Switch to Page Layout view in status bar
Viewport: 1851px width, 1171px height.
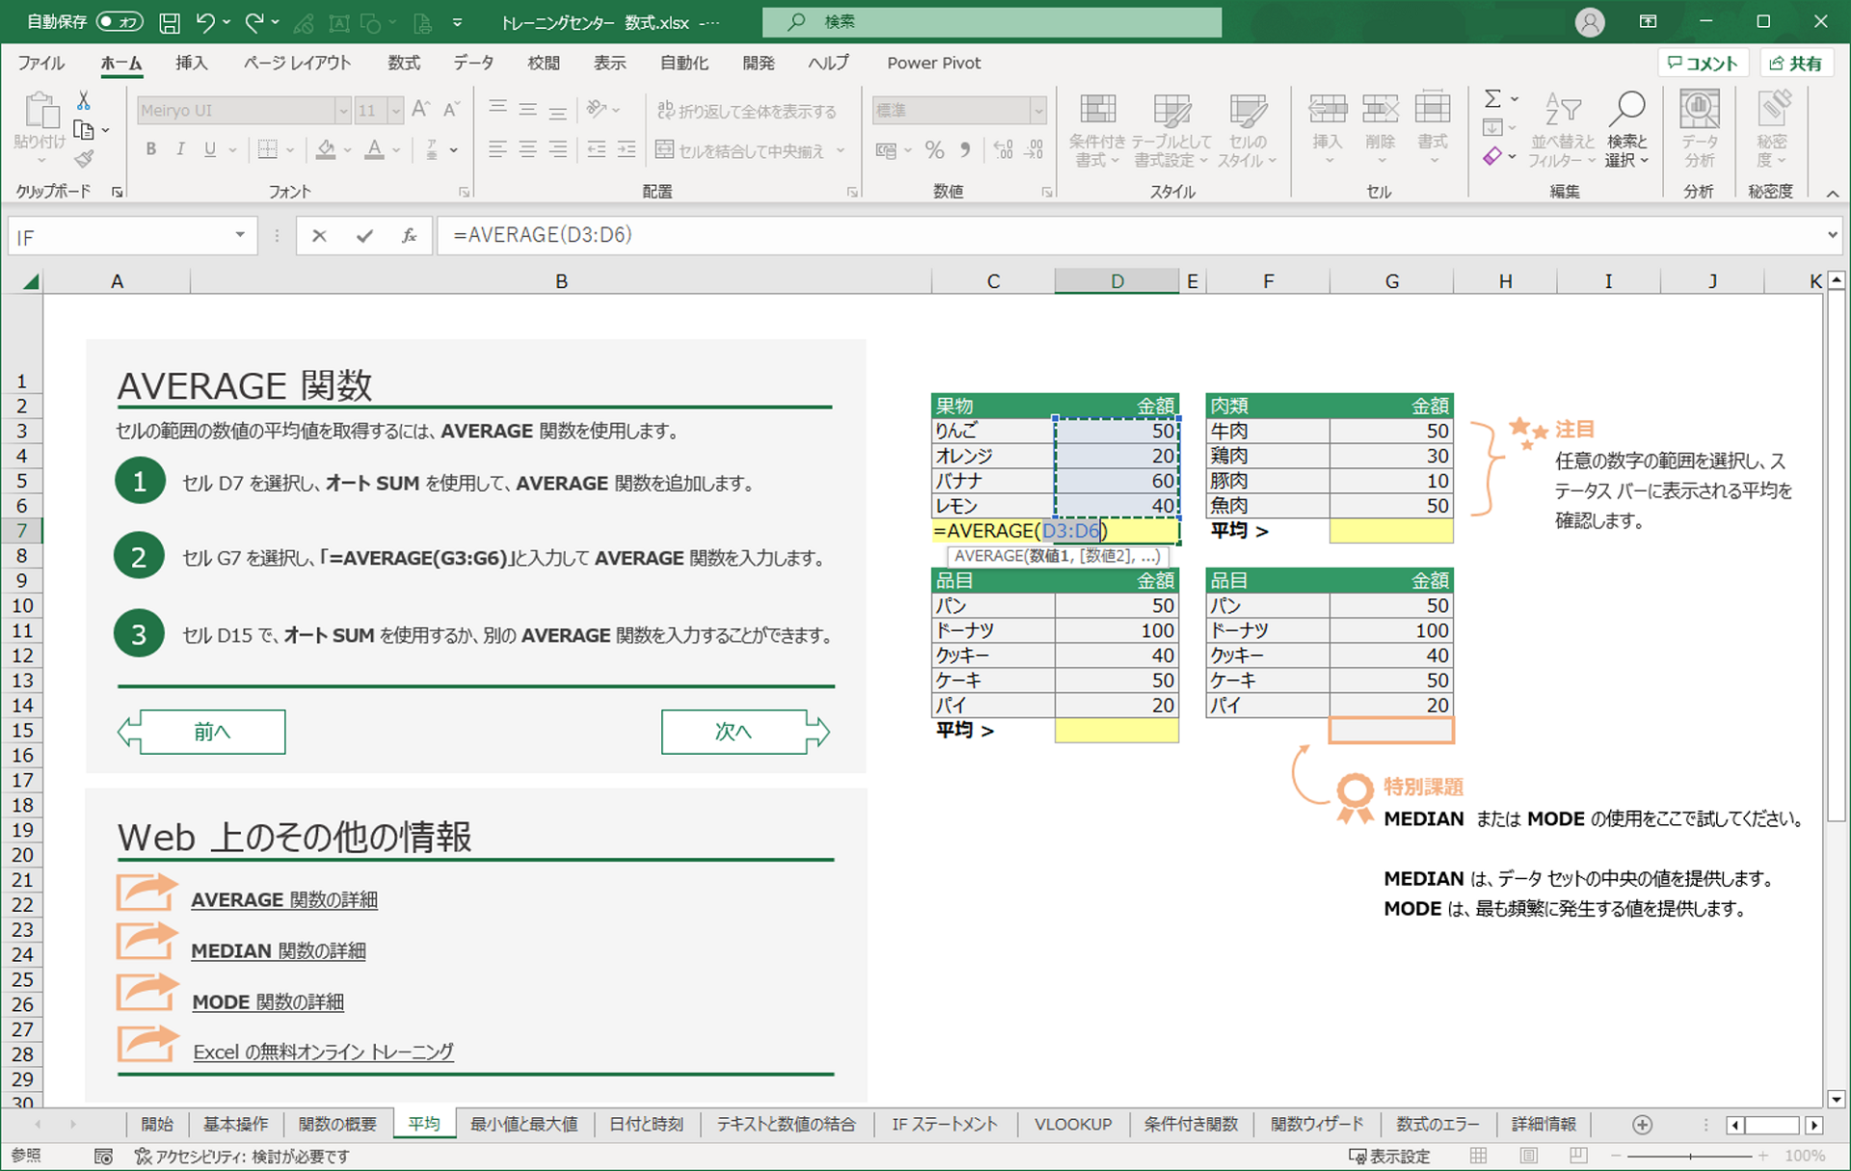tap(1529, 1156)
